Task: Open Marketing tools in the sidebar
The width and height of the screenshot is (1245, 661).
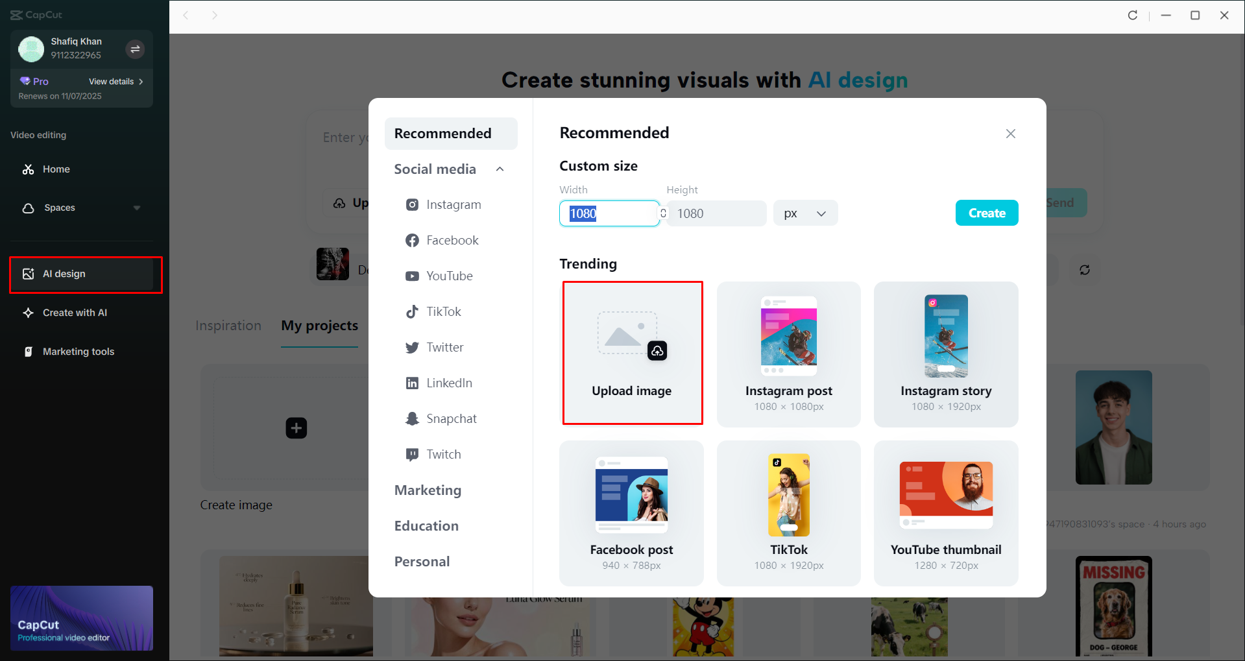Action: (77, 351)
